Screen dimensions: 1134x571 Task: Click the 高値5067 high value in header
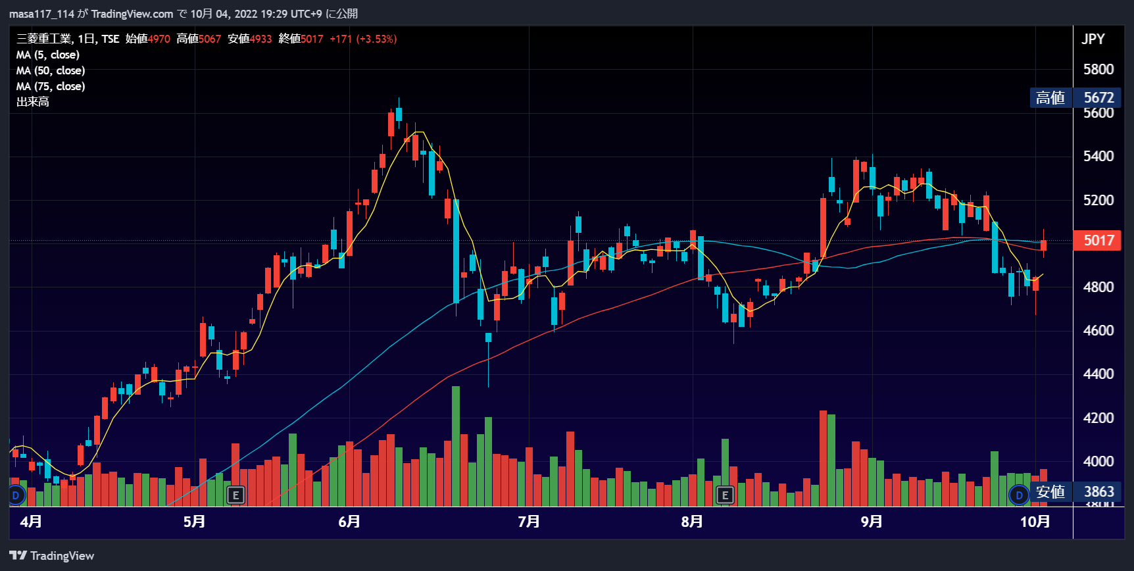coord(199,39)
